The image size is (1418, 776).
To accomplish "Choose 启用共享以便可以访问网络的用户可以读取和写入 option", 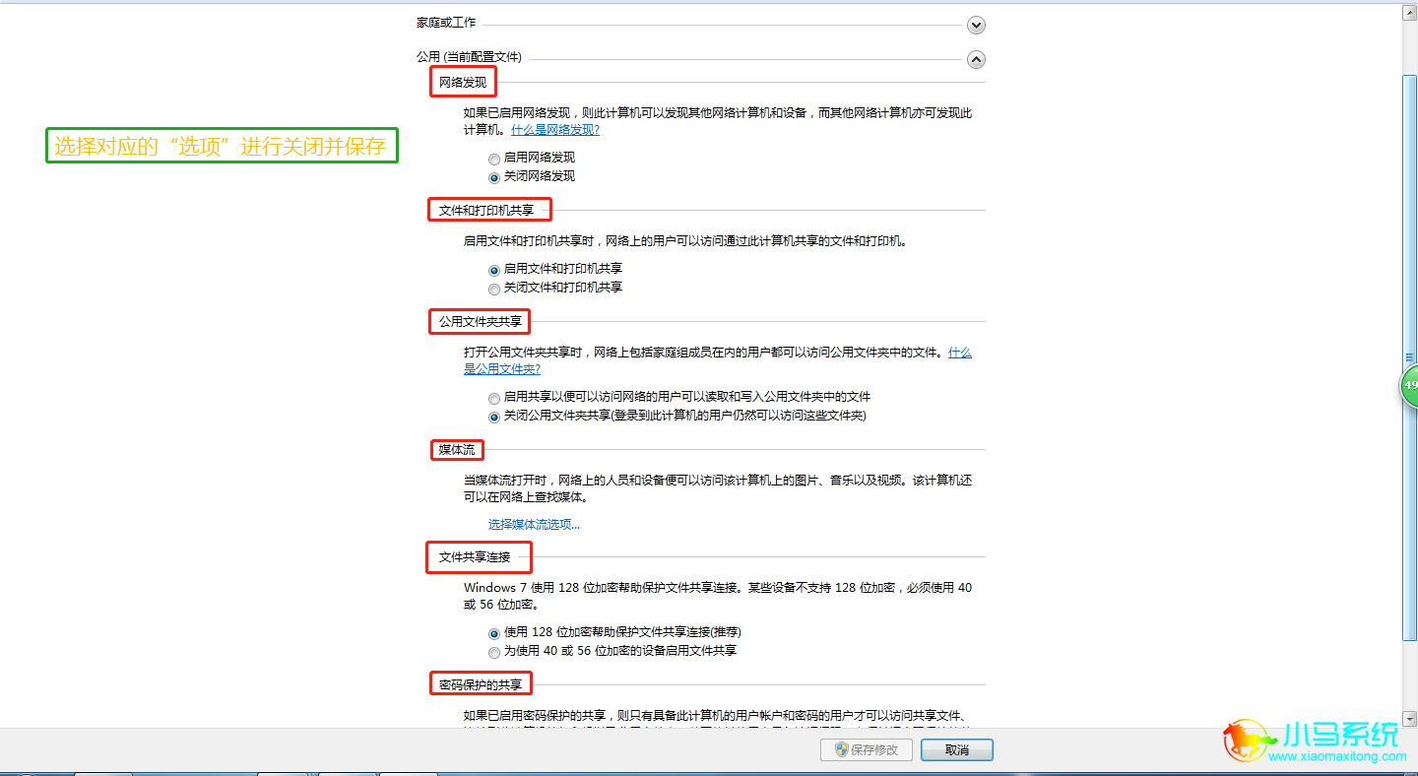I will click(x=494, y=398).
